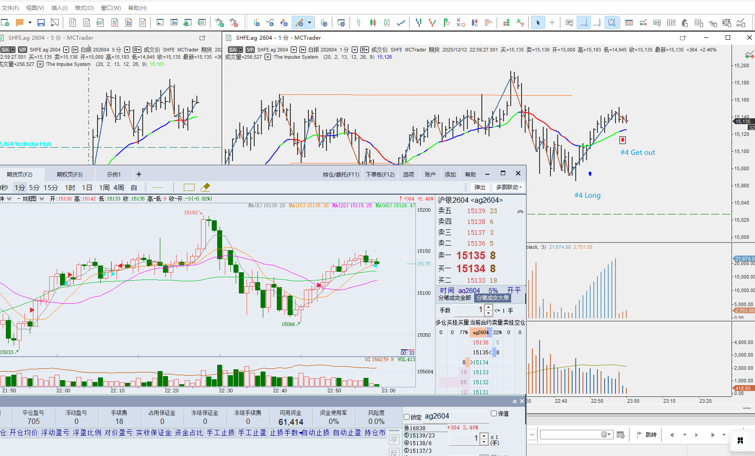Switch to the 期权页(F3) tab

pos(70,175)
